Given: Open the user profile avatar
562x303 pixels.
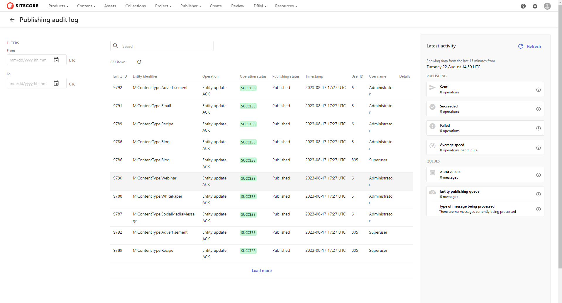Looking at the screenshot, I should pos(547,6).
